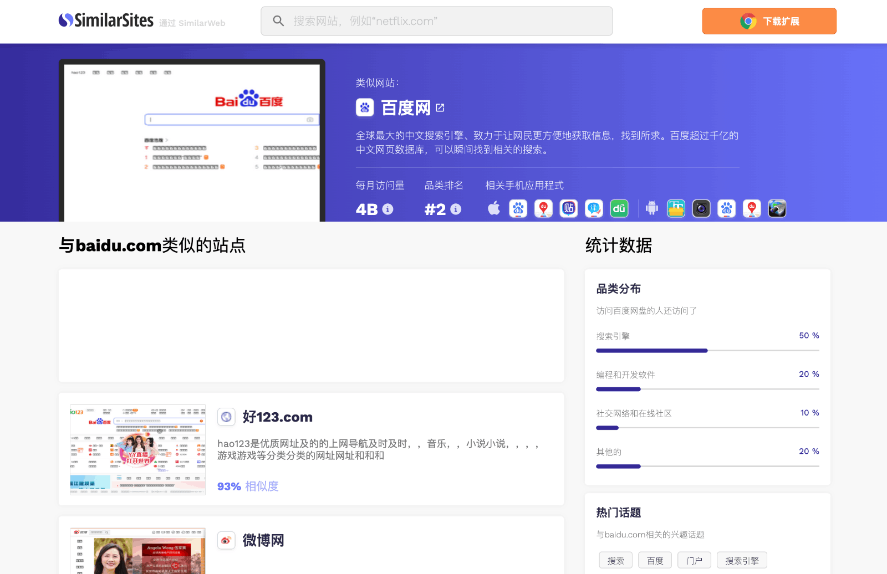This screenshot has height=574, width=887.
Task: Select the 搜索 topic tag
Action: tap(615, 560)
